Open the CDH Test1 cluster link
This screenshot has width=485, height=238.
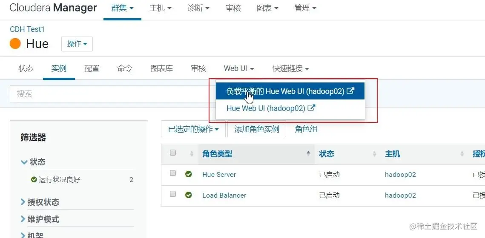(27, 29)
